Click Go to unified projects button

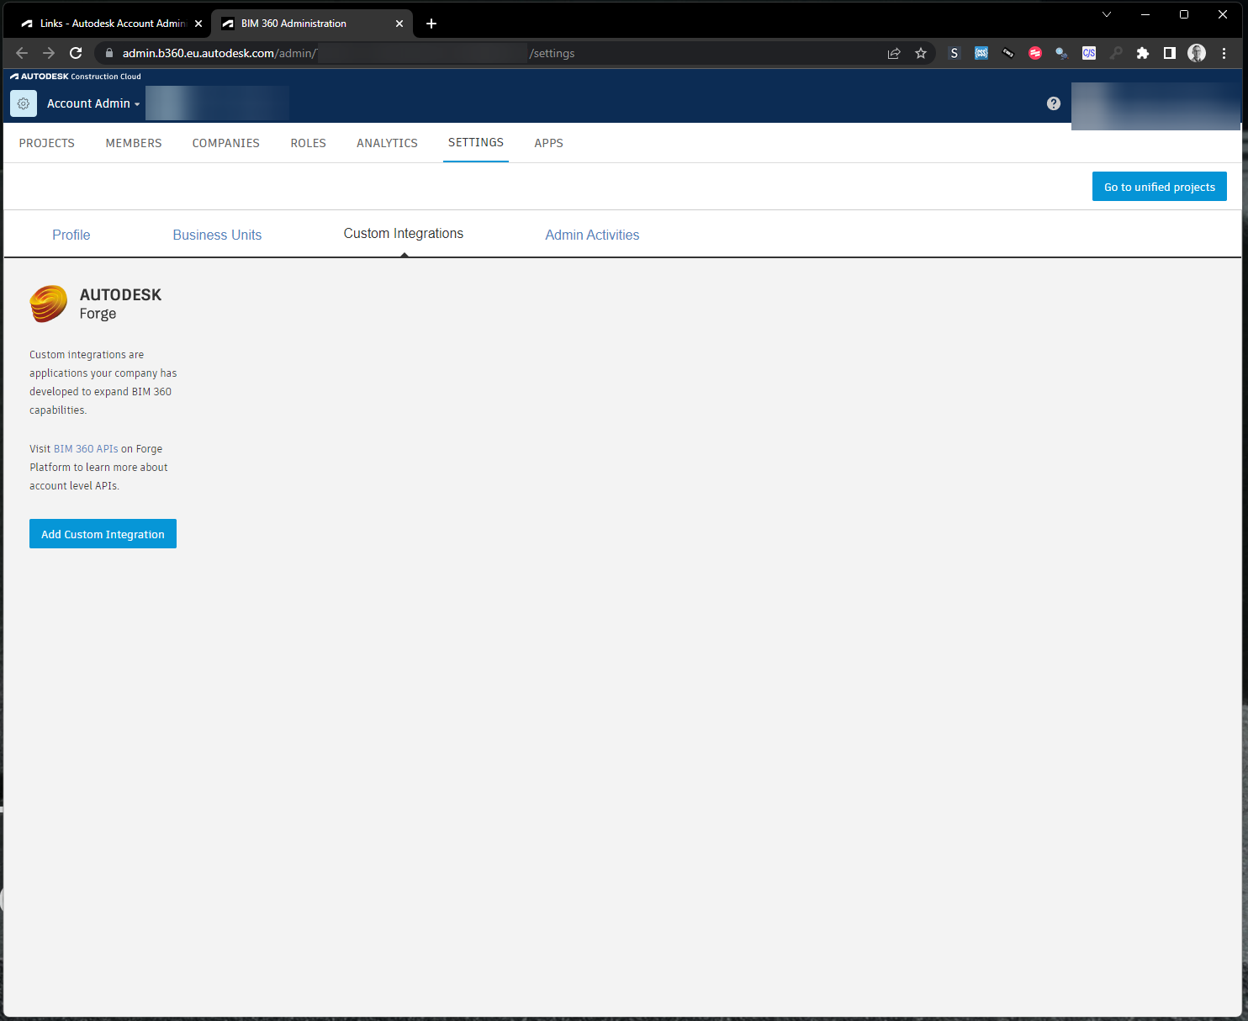[1160, 187]
